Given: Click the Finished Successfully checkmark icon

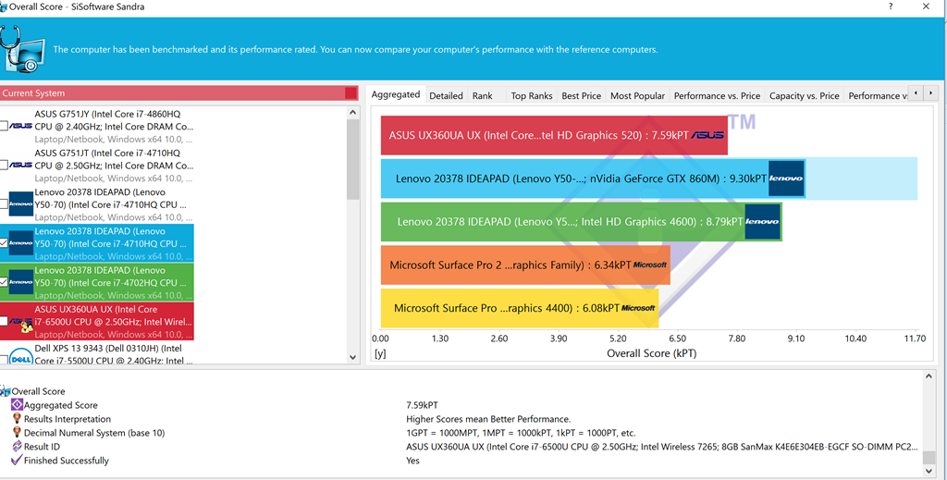Looking at the screenshot, I should (x=16, y=461).
